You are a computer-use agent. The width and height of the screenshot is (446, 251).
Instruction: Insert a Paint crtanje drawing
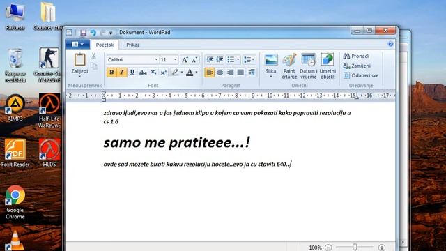[x=289, y=66]
